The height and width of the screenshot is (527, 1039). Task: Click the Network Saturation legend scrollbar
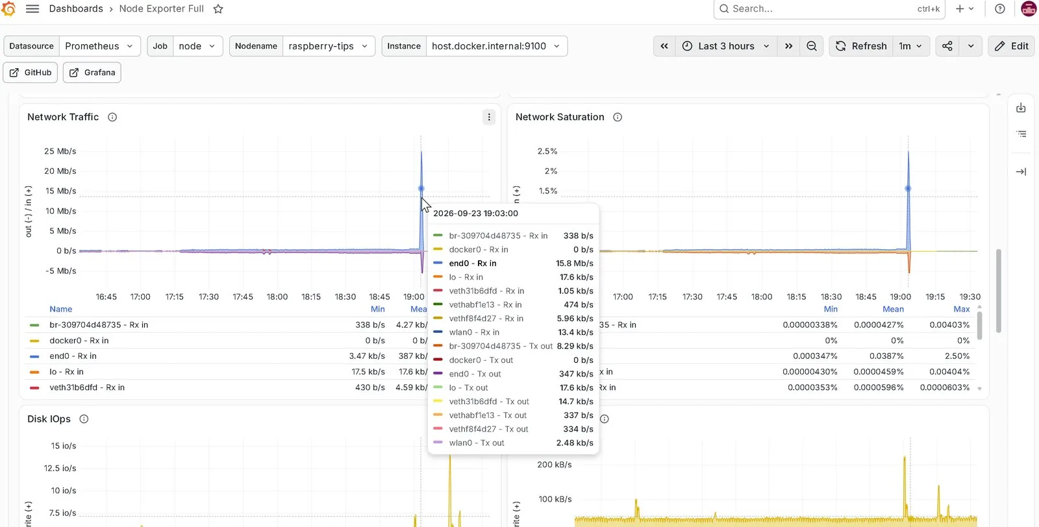979,325
